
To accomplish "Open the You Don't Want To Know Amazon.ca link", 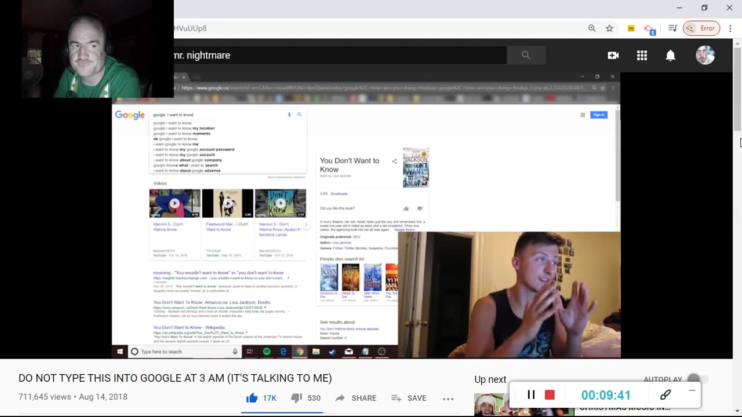I will (x=212, y=302).
